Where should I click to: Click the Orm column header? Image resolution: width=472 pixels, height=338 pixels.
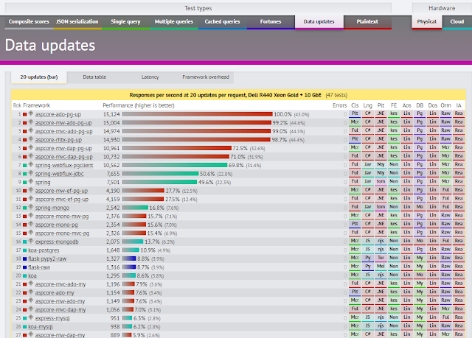[x=445, y=105]
